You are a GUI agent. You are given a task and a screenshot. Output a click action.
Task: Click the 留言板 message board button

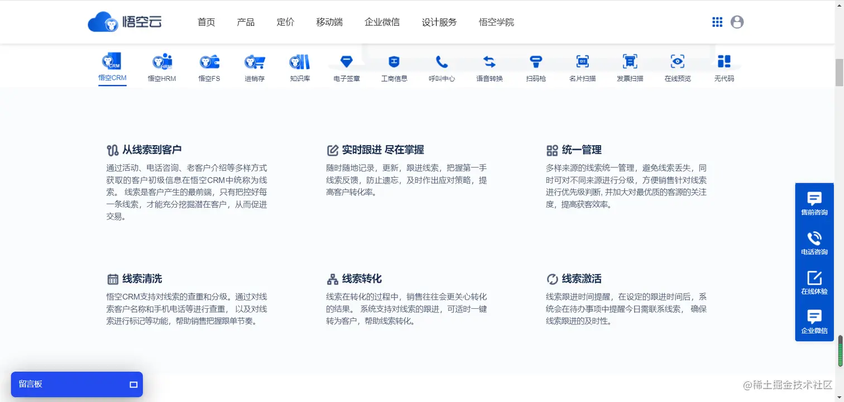coord(77,384)
